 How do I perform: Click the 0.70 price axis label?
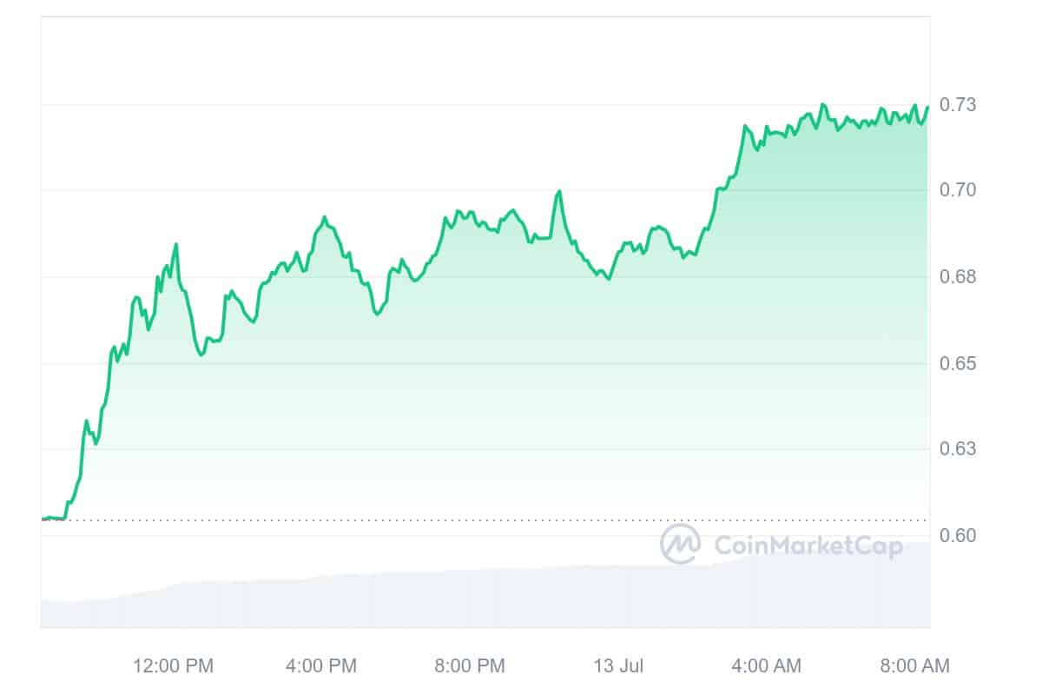click(958, 190)
